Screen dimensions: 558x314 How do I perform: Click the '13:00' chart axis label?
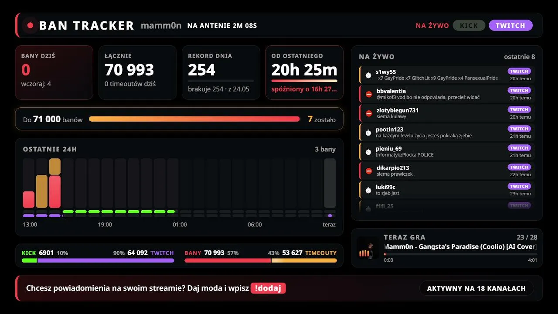pos(30,225)
